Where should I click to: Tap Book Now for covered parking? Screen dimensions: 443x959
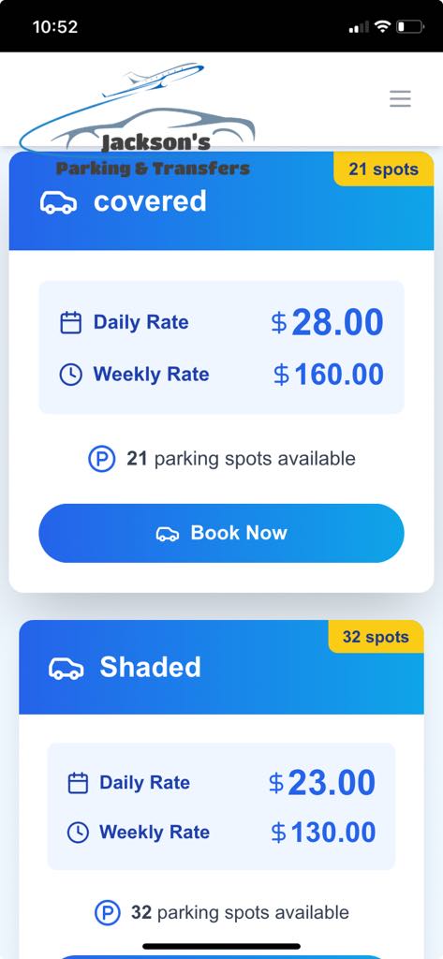(x=221, y=533)
